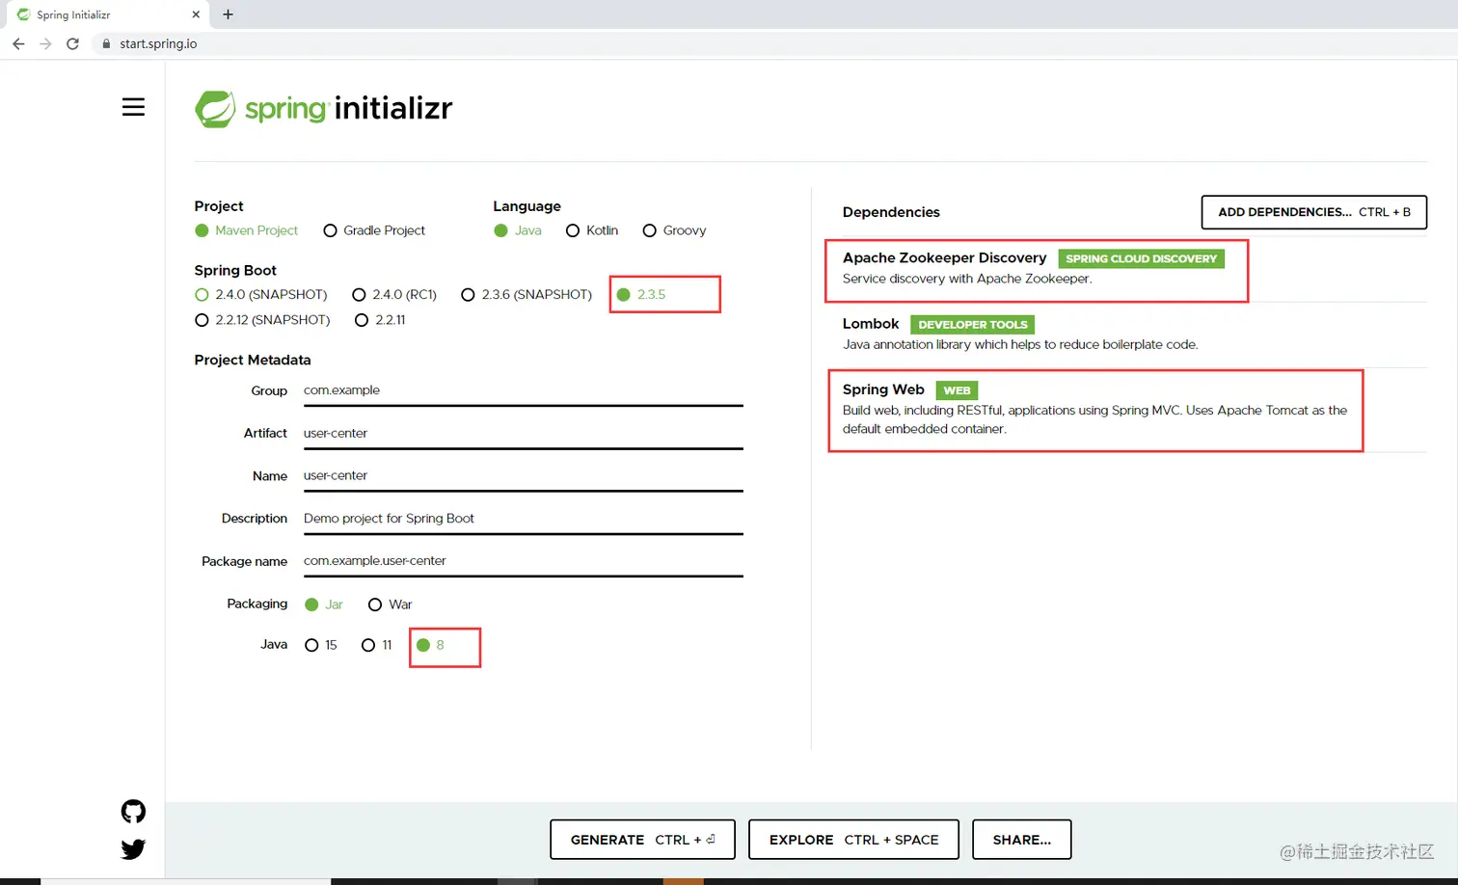Close the Spring Initializr tab
1458x885 pixels.
[196, 14]
